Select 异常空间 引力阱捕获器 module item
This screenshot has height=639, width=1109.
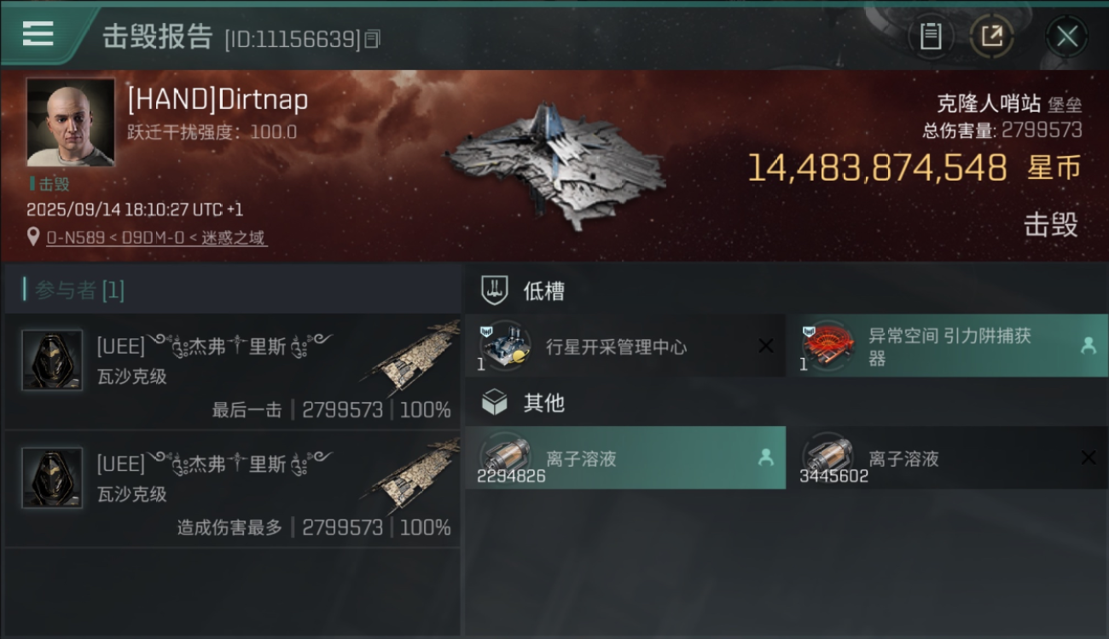pyautogui.click(x=948, y=346)
